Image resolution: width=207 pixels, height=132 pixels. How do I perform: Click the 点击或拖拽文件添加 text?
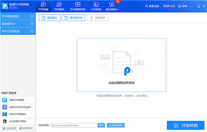(x=121, y=83)
